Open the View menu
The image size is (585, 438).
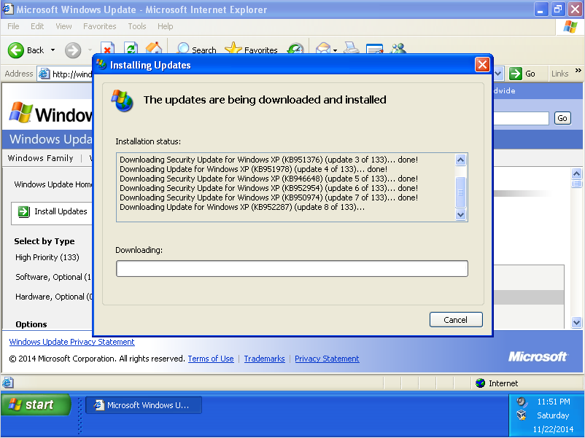(x=63, y=26)
